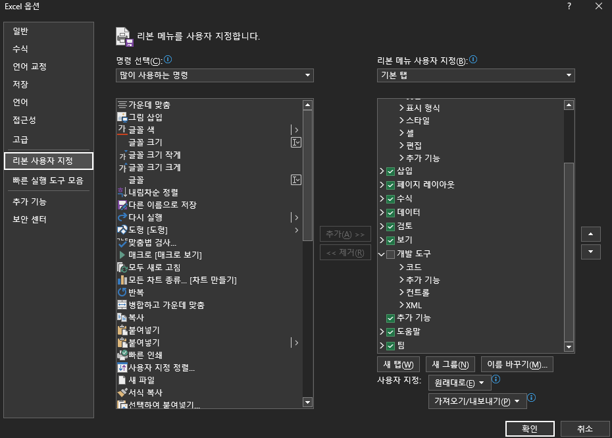Click info icon next to 가져오기/내보내기
Screen dimensions: 612x438
pos(531,397)
